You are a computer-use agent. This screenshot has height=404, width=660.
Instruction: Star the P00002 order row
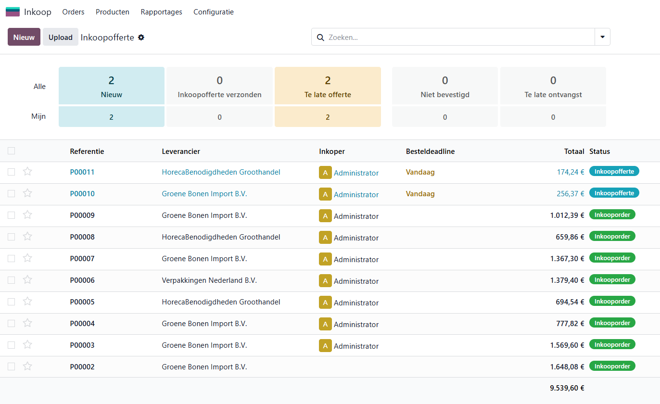click(27, 366)
